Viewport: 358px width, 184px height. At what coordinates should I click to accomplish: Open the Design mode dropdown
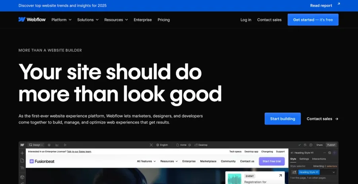tap(36, 145)
